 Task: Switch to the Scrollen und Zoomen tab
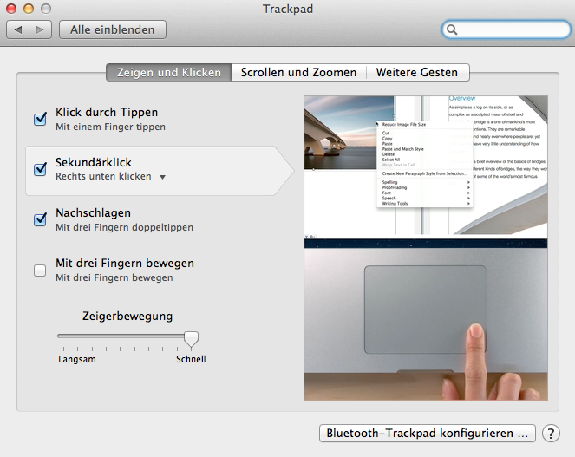[298, 72]
